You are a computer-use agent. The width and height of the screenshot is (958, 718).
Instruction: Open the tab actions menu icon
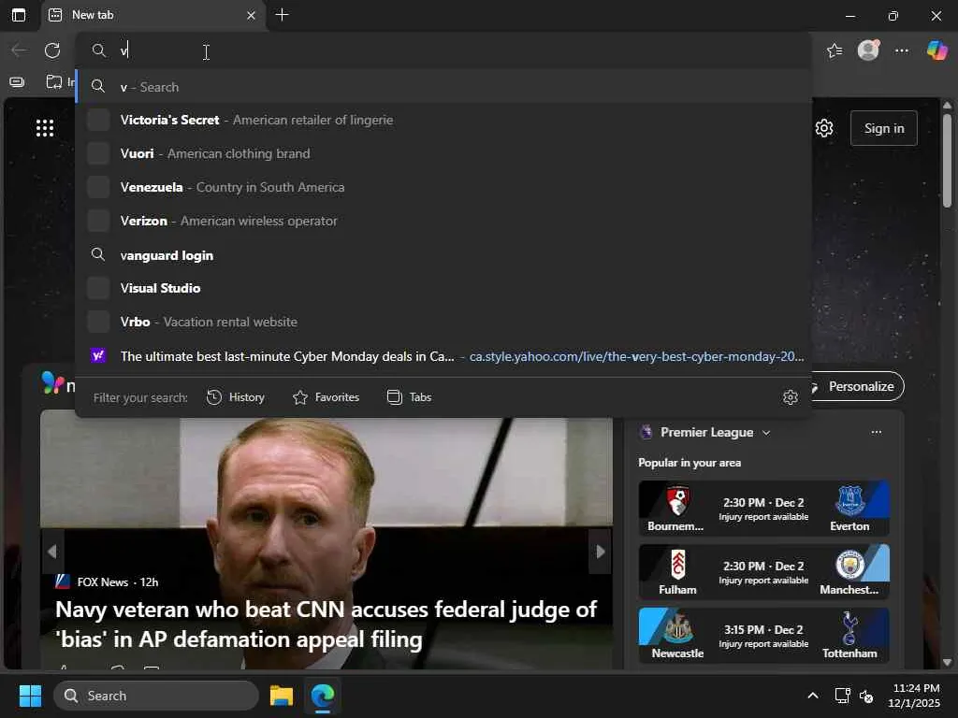[x=19, y=15]
